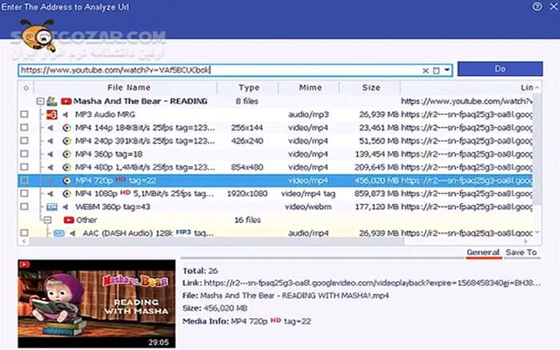This screenshot has height=350, width=560.
Task: Click the media icon in MP4 240p row
Action: (x=66, y=141)
